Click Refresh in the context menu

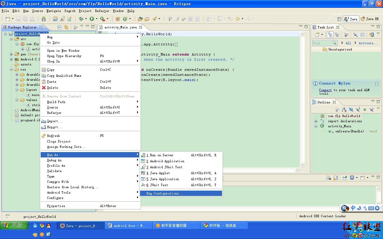tap(90, 136)
